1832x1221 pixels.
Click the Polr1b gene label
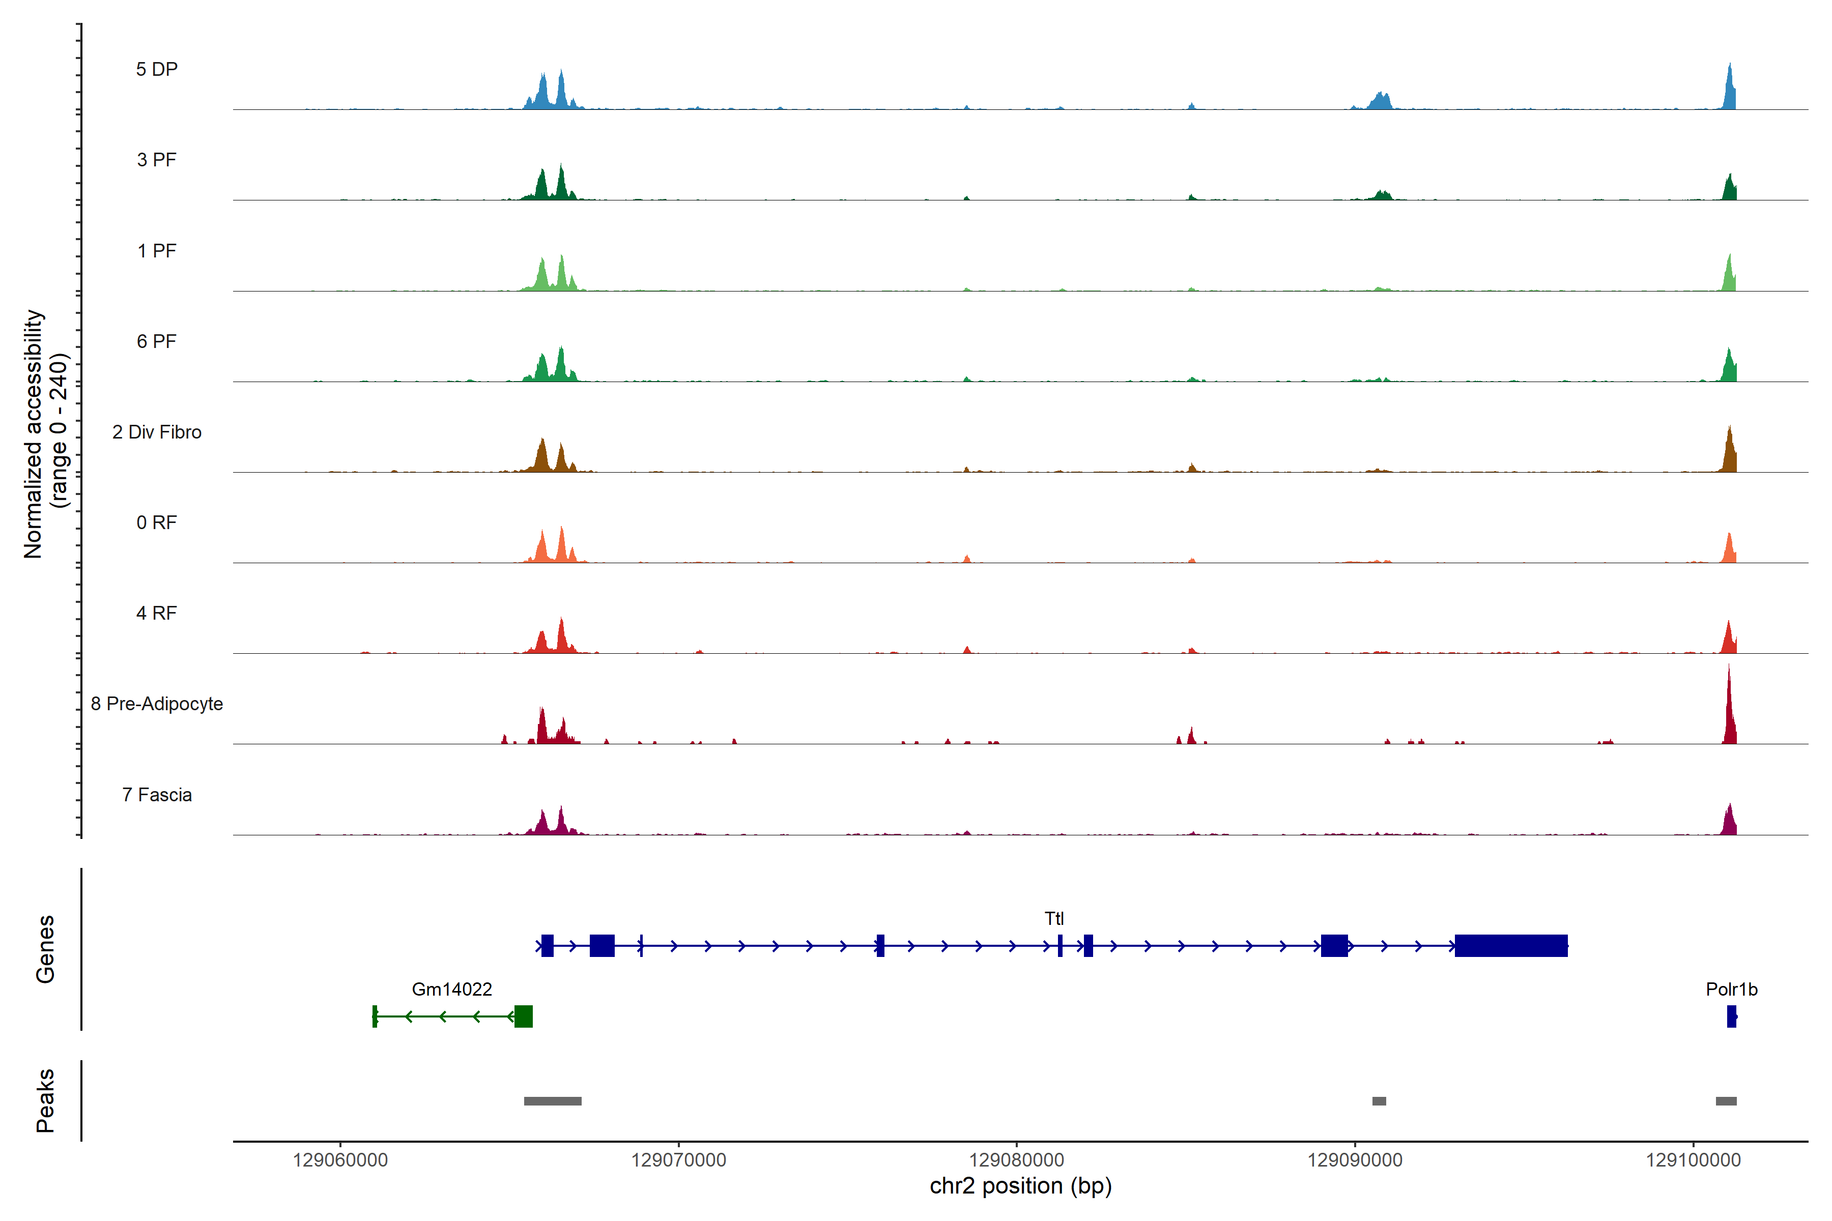[1731, 990]
